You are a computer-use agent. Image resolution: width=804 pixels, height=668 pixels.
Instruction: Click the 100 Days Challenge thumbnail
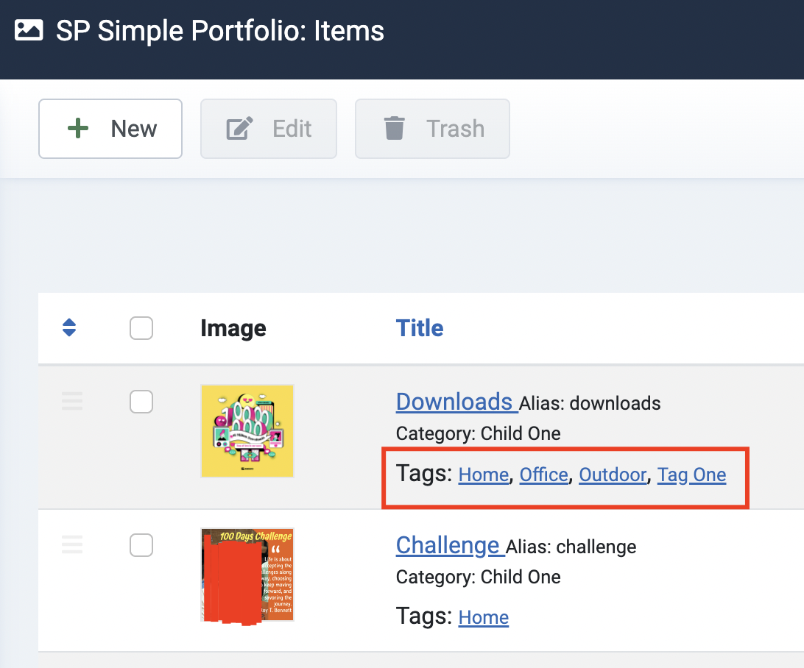(247, 575)
